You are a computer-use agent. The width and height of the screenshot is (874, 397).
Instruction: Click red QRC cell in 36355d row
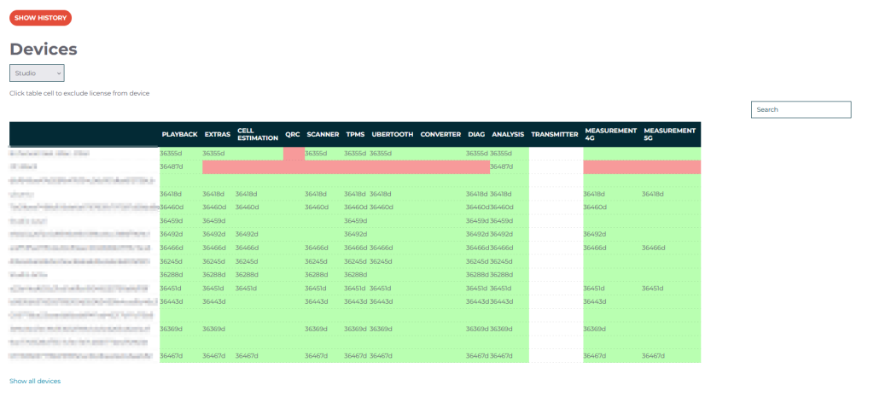[x=294, y=154]
